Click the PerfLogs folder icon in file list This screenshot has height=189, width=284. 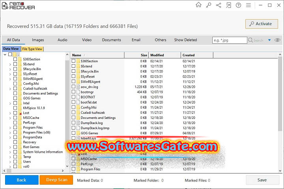[x=78, y=164]
